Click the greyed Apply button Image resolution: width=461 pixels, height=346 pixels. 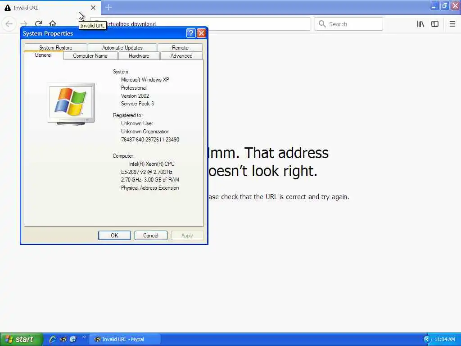tap(187, 235)
